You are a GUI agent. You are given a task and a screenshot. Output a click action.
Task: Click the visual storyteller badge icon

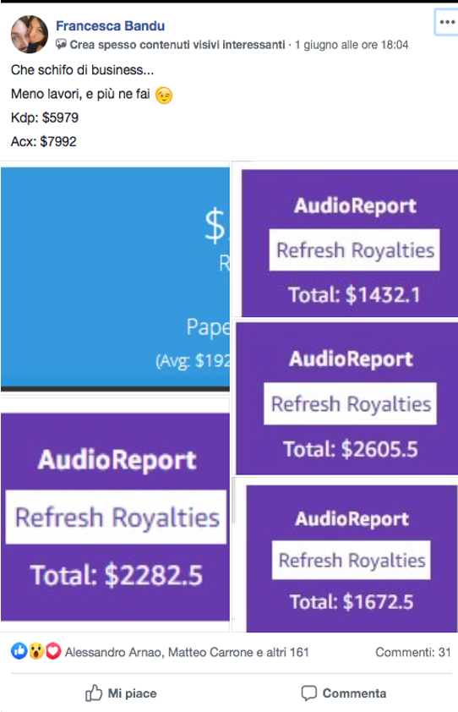point(62,44)
